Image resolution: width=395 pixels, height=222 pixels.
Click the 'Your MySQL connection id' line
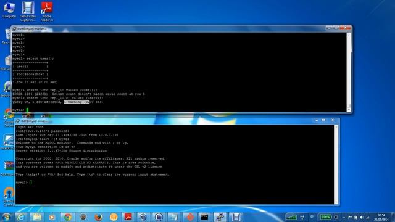45,147
